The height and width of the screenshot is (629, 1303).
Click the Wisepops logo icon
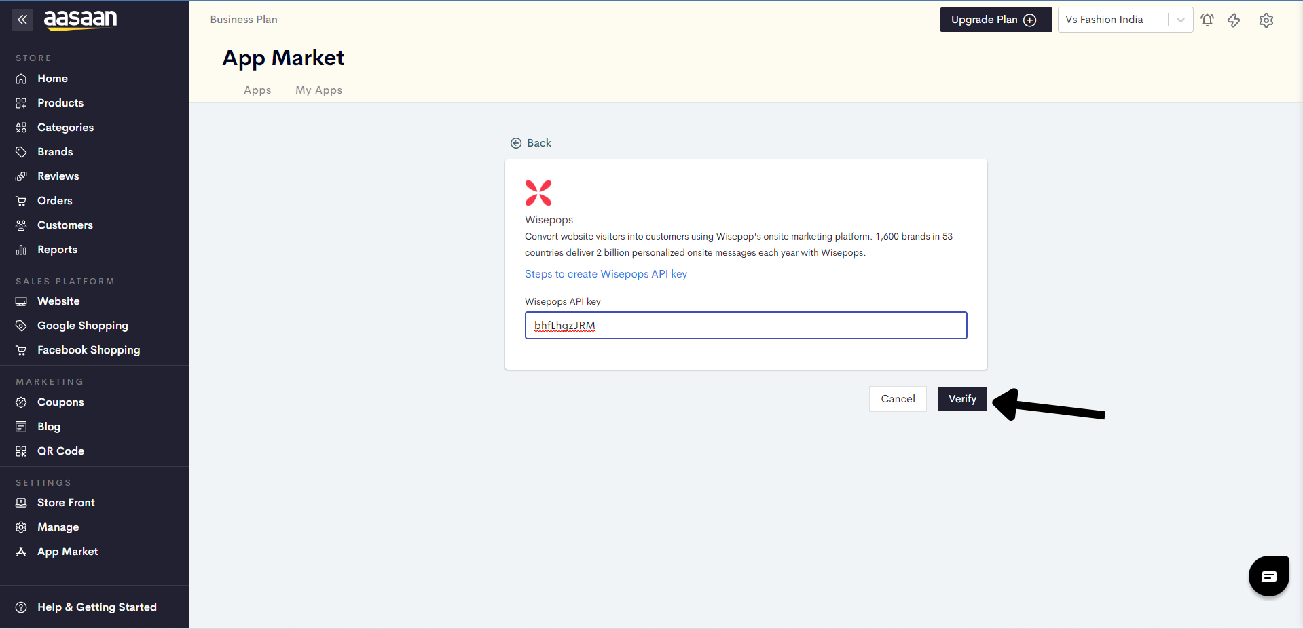tap(538, 193)
